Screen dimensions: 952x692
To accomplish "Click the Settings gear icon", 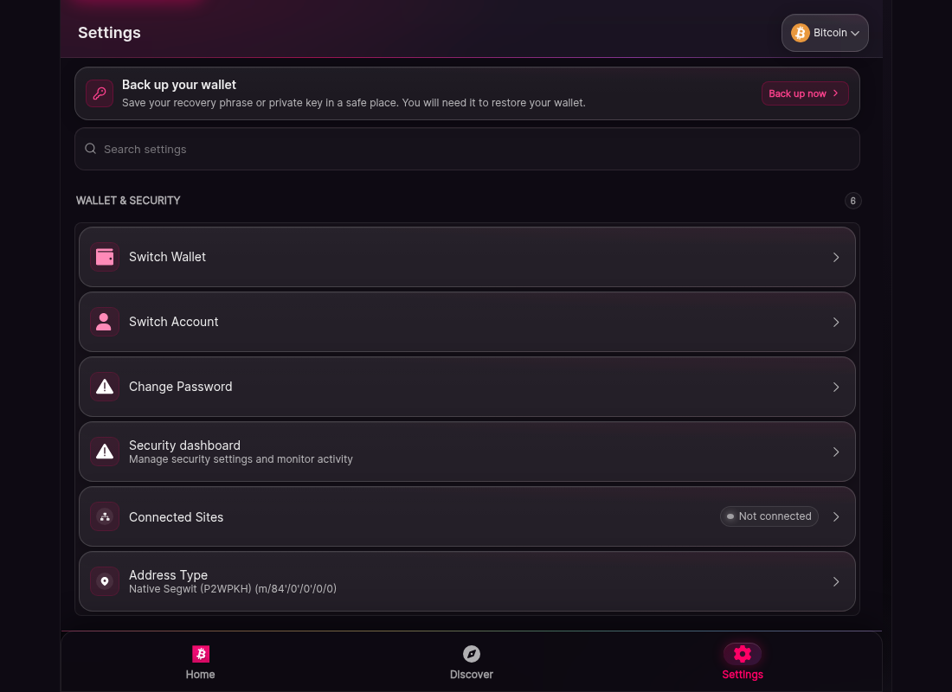I will point(743,654).
